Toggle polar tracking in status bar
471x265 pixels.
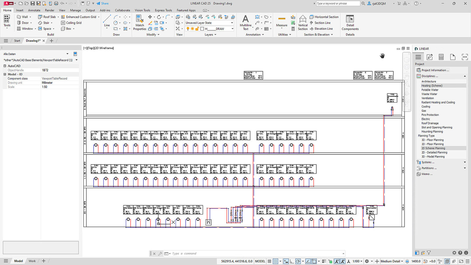[x=298, y=261]
